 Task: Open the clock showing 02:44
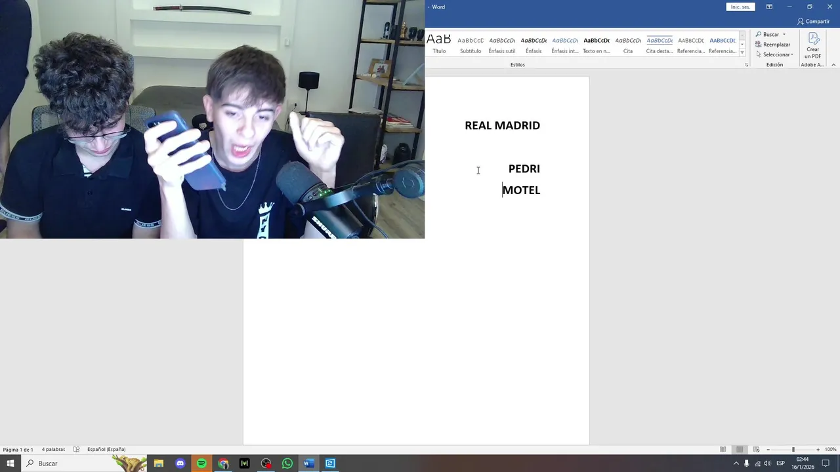(x=802, y=463)
